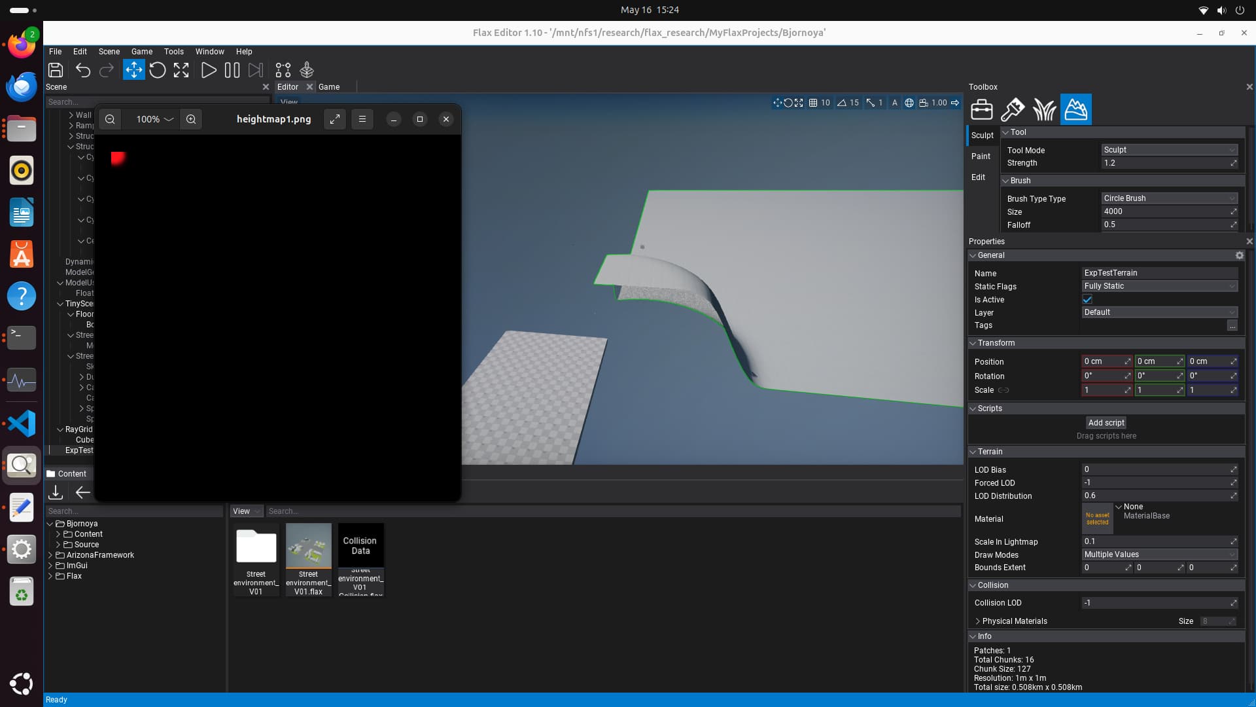Screen dimensions: 1256x707
Task: Open the content View button
Action: coord(247,511)
